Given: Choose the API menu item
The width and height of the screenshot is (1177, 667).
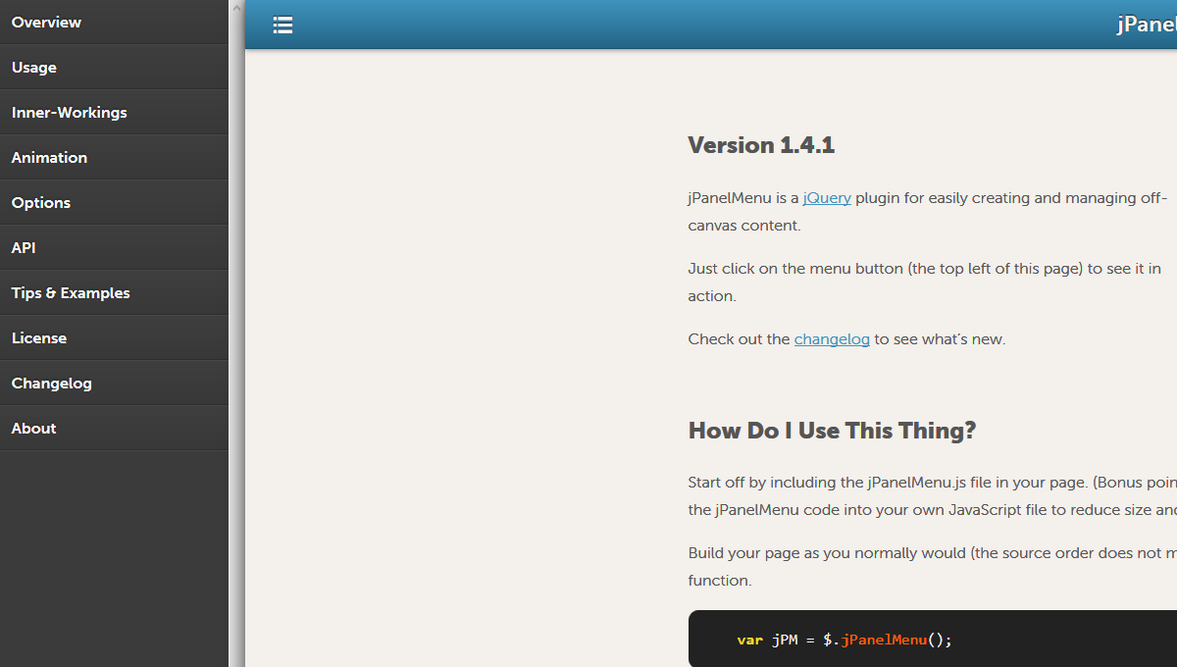Looking at the screenshot, I should pos(24,247).
